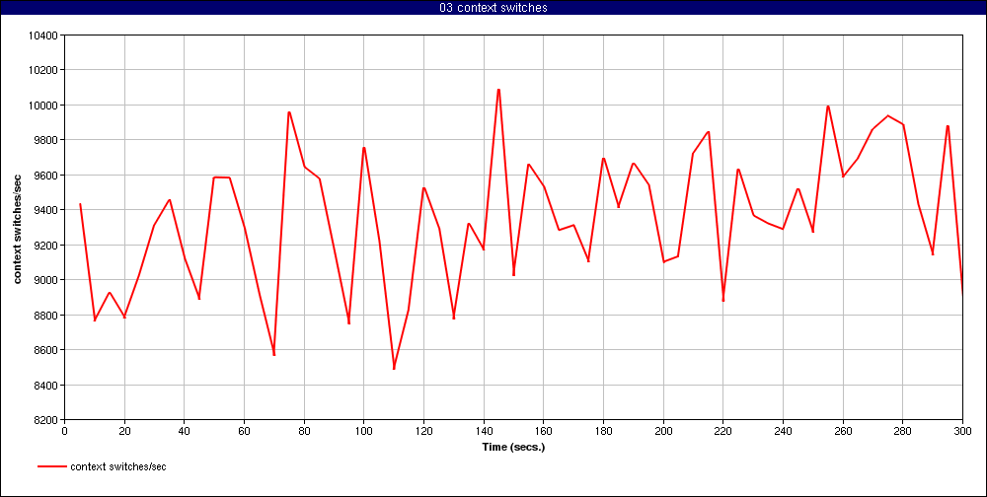This screenshot has width=987, height=497.
Task: Click the peak at 295 seconds
Action: [948, 126]
